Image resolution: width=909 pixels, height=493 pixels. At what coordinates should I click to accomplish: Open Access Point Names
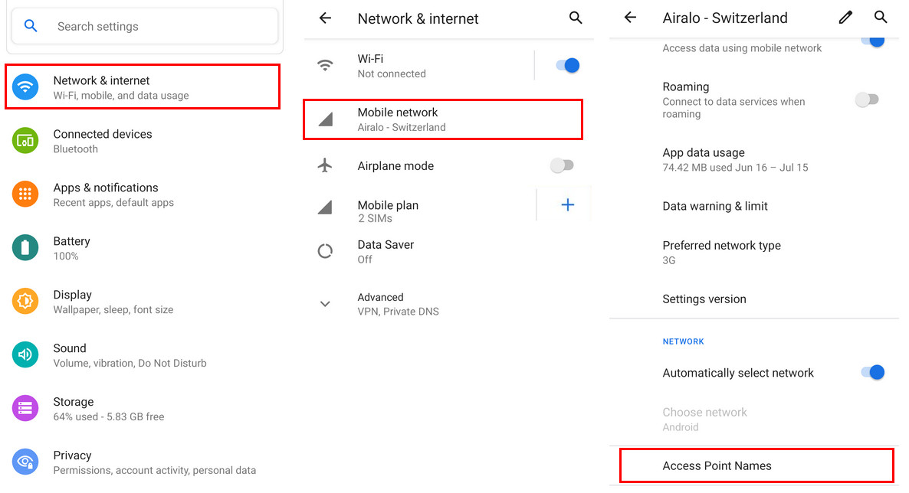tap(717, 465)
